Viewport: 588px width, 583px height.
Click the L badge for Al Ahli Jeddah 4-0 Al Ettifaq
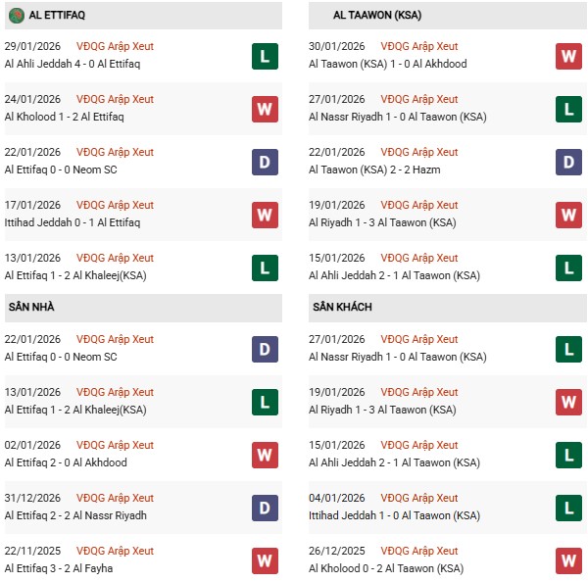pyautogui.click(x=265, y=56)
